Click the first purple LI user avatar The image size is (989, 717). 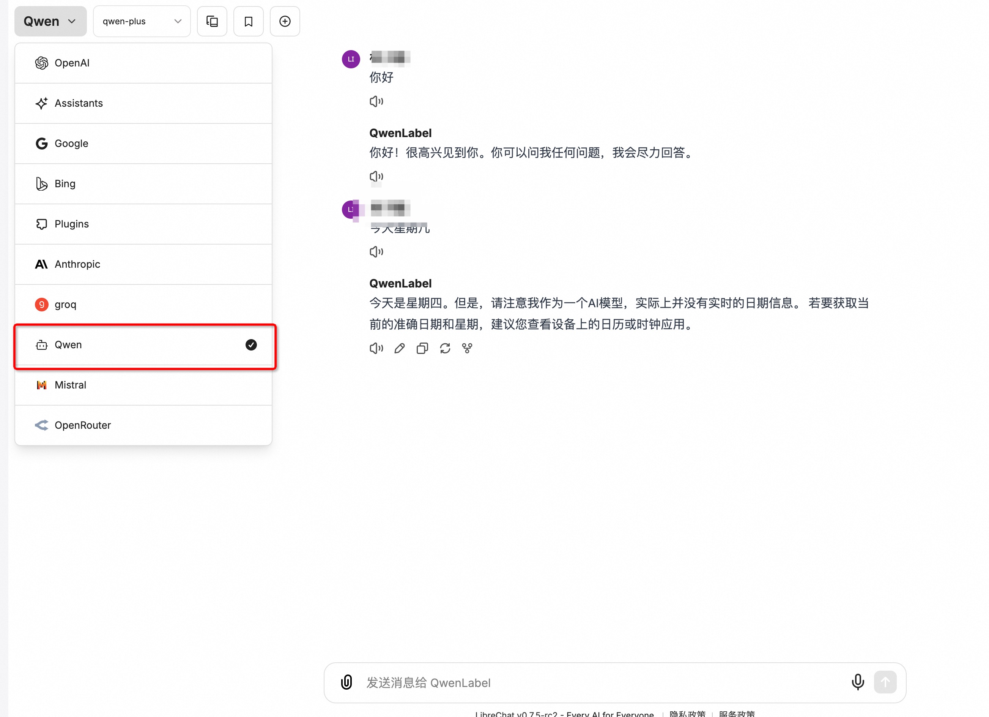pos(351,59)
